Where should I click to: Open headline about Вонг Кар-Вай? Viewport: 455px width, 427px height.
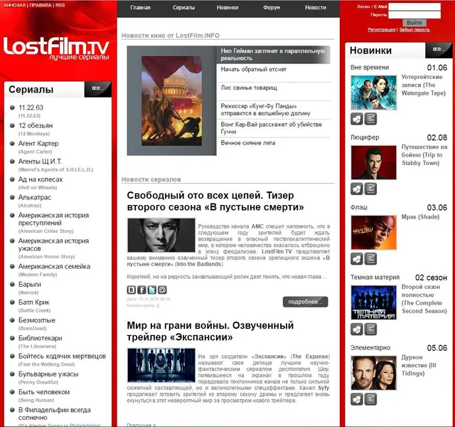(x=271, y=128)
